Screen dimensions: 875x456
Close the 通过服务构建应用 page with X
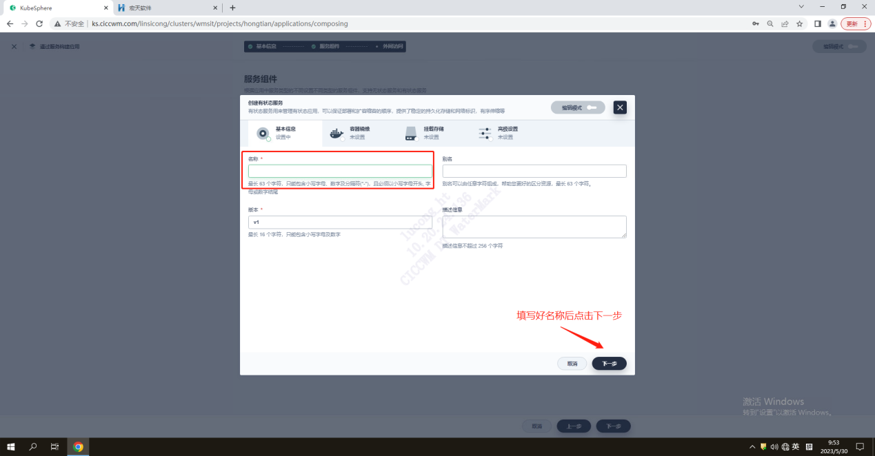[14, 46]
